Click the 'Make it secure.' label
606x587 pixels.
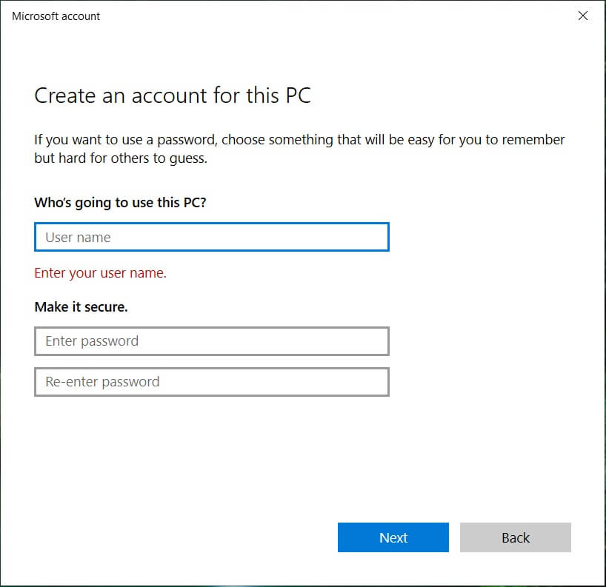(81, 306)
